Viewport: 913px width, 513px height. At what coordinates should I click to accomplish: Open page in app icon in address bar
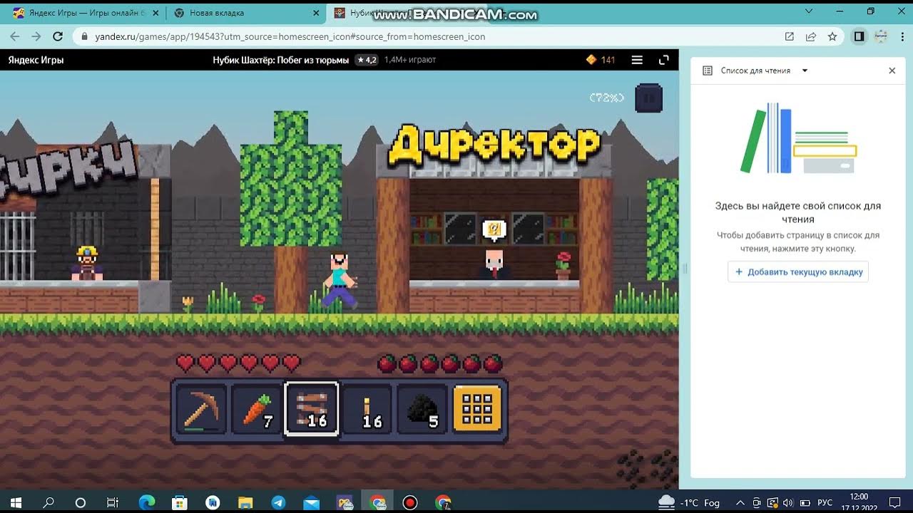pyautogui.click(x=790, y=36)
